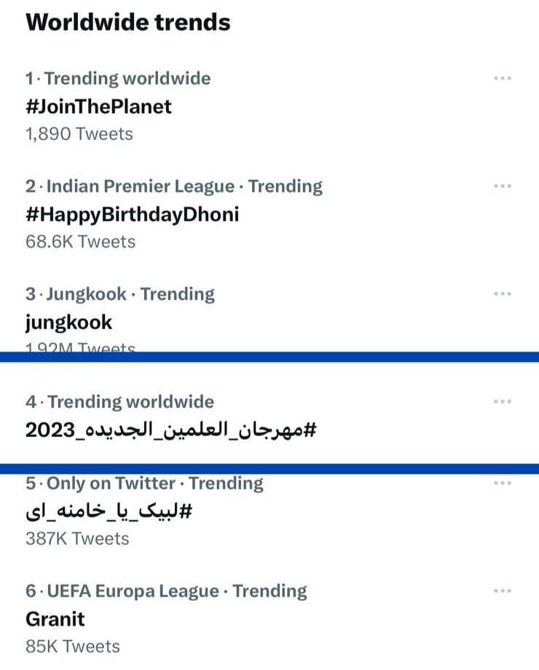Viewport: 539px width, 670px height.
Task: Click the 85K Tweets count
Action: coord(73,646)
